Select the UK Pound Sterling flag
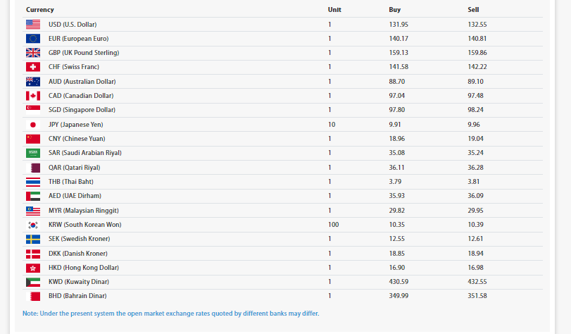 pyautogui.click(x=33, y=53)
